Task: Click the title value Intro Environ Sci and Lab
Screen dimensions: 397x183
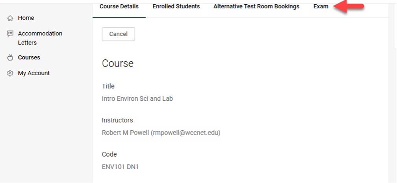Action: tap(137, 99)
